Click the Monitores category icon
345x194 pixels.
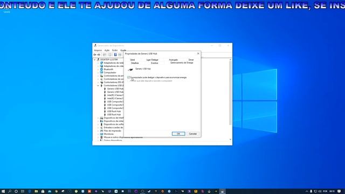click(x=101, y=134)
